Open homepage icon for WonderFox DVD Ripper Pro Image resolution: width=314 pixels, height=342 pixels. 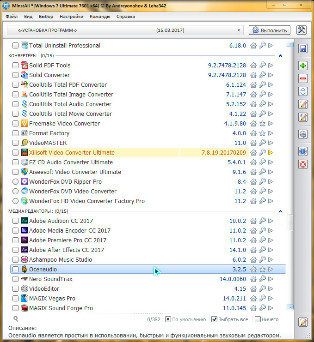pos(253,181)
